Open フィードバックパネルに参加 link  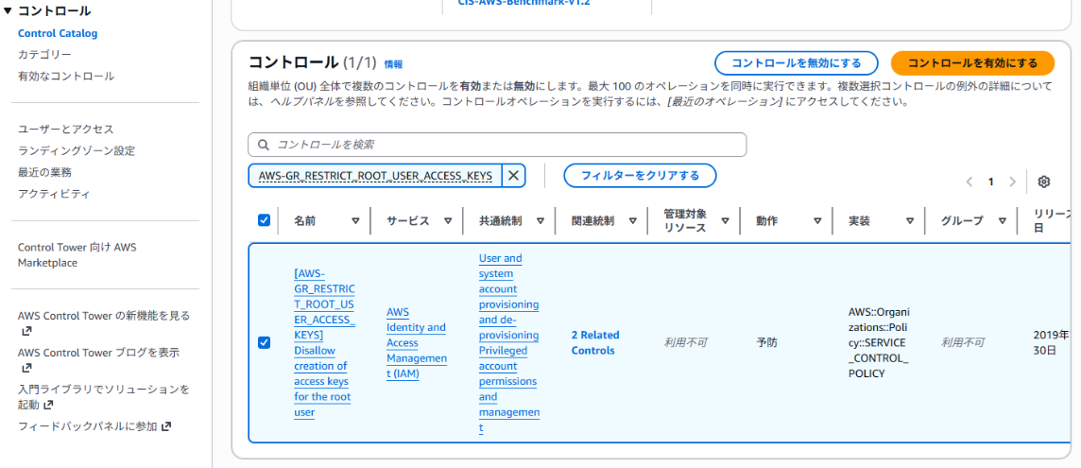coord(88,426)
